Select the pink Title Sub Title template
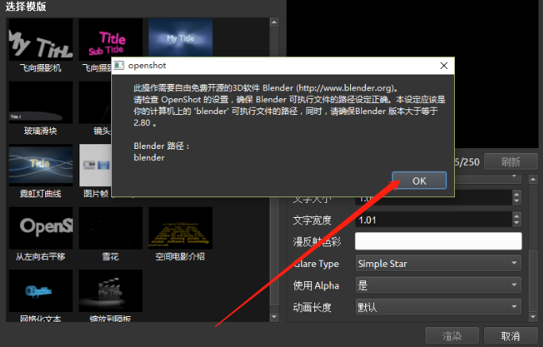The image size is (543, 347). coord(110,40)
